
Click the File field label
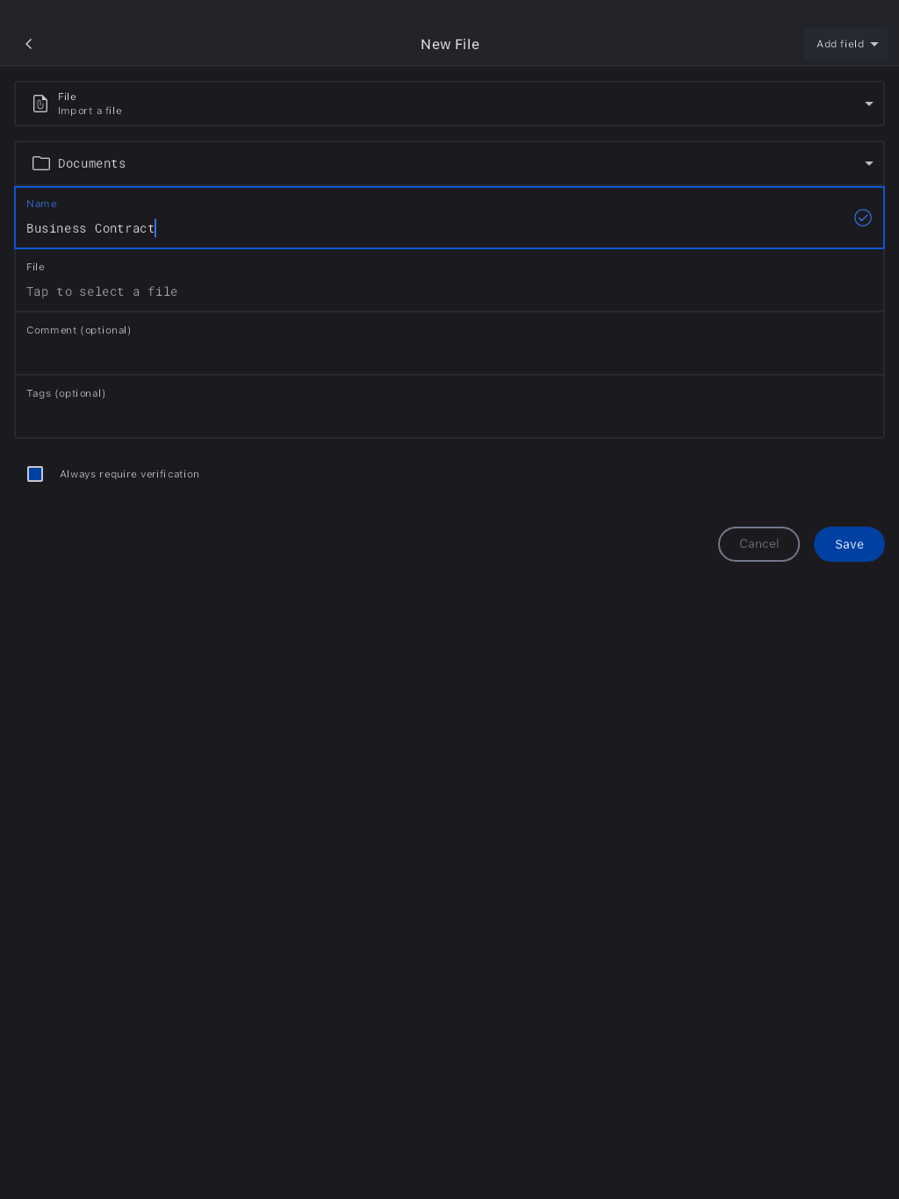coord(35,267)
